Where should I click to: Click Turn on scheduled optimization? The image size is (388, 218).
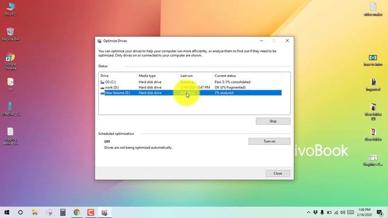coord(269,141)
